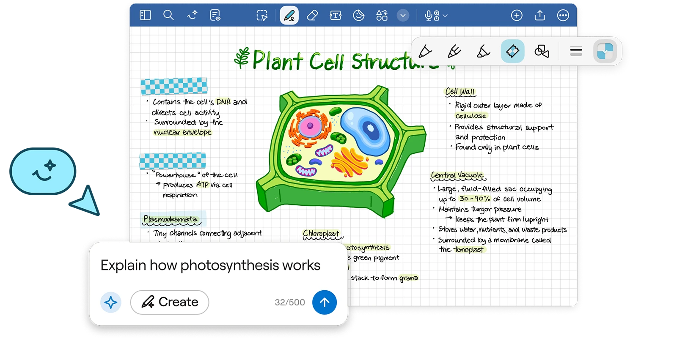
Task: Submit prompt with blue arrow button
Action: pyautogui.click(x=325, y=303)
